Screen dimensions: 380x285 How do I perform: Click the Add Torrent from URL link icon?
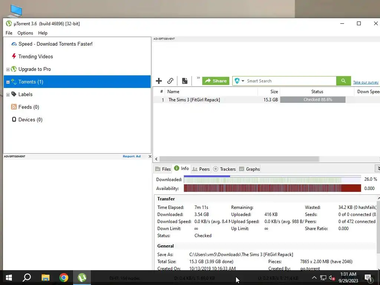tap(170, 81)
